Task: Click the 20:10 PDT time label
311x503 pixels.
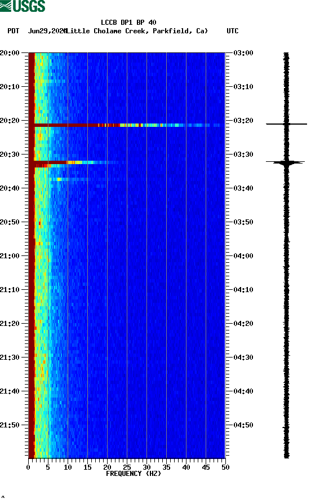Action: pos(10,87)
